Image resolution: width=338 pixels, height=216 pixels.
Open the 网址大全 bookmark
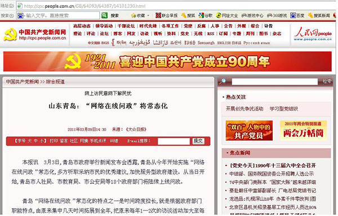coord(227,16)
